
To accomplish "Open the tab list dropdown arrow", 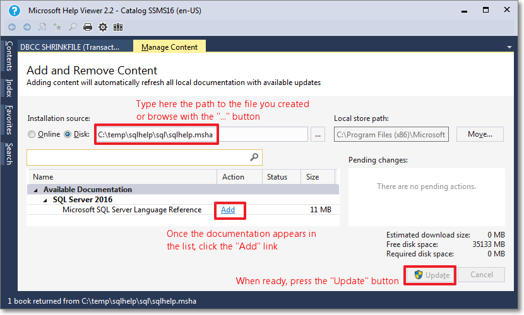I will click(x=509, y=47).
